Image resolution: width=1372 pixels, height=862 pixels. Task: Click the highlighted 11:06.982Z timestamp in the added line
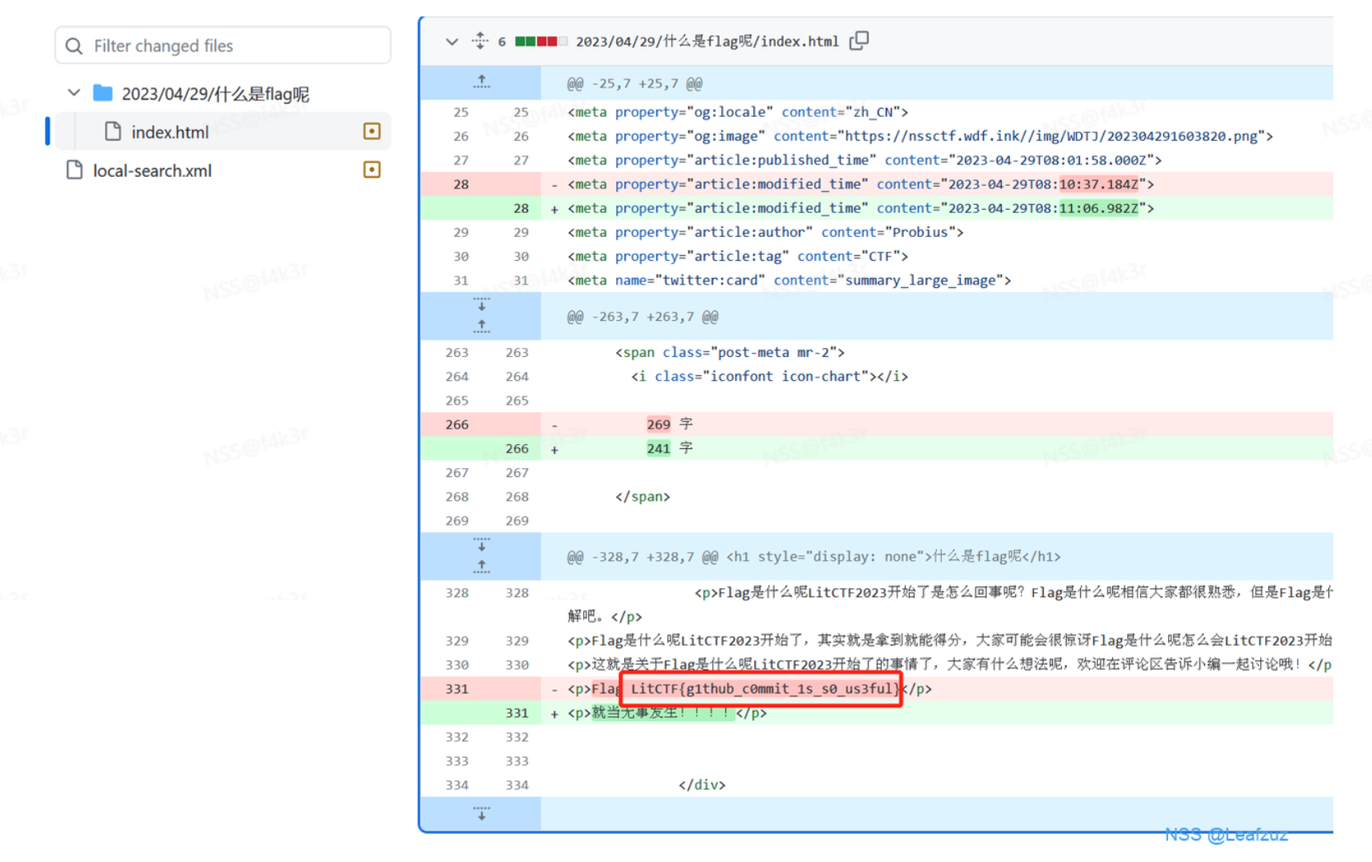coord(1098,208)
